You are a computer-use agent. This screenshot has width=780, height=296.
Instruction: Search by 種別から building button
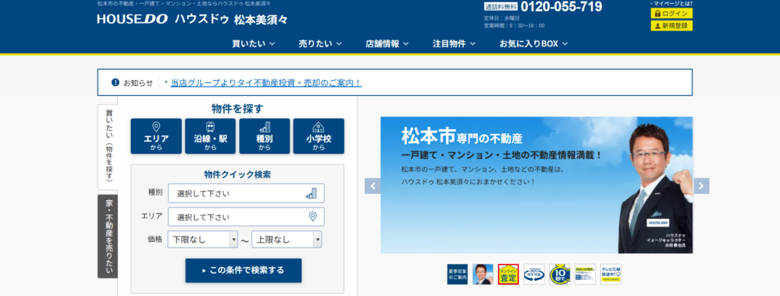point(264,136)
